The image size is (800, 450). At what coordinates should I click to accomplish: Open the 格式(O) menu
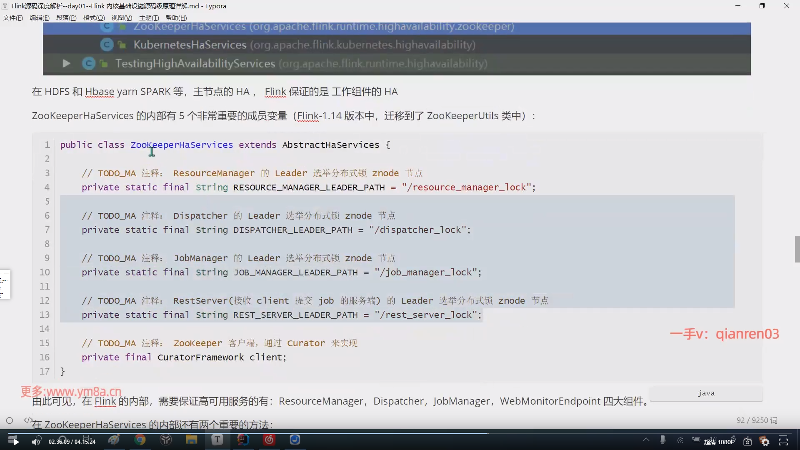pyautogui.click(x=94, y=18)
